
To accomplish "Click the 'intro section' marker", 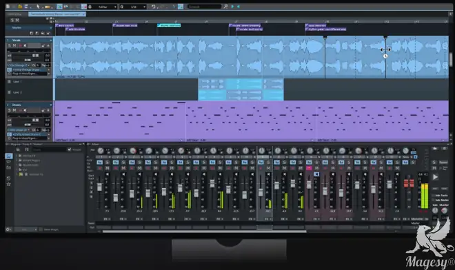I will click(x=64, y=25).
